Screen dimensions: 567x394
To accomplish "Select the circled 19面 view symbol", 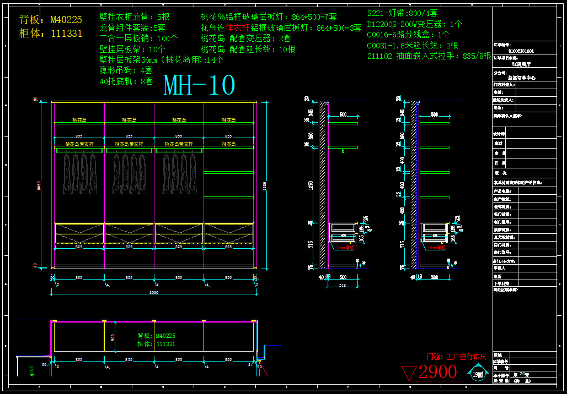I will coord(478,374).
